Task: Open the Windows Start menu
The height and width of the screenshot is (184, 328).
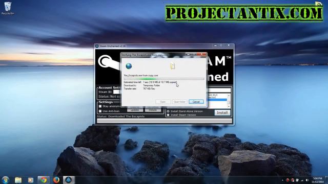Action: point(5,180)
